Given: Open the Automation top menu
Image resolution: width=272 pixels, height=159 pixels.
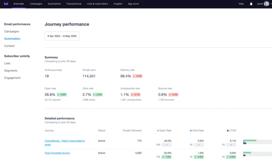Looking at the screenshot, I should [54, 4].
